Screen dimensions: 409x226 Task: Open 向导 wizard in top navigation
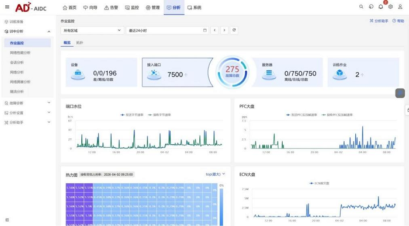pyautogui.click(x=90, y=8)
